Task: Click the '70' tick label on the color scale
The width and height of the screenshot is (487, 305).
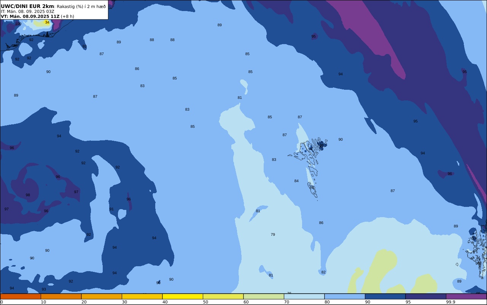Action: (x=286, y=302)
